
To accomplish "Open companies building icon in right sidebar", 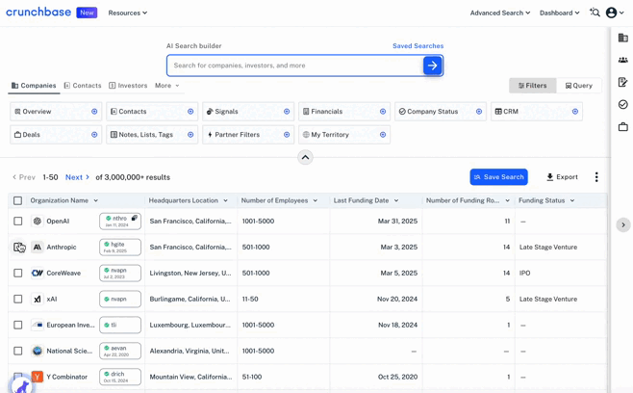I will coord(623,38).
